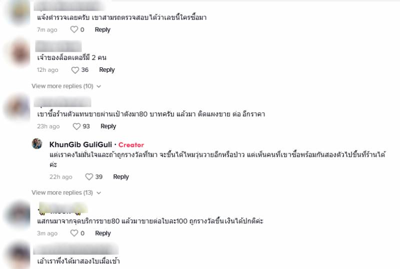400x269 pixels.
Task: Open blurred username above the 12h ago comment
Action: pos(58,46)
